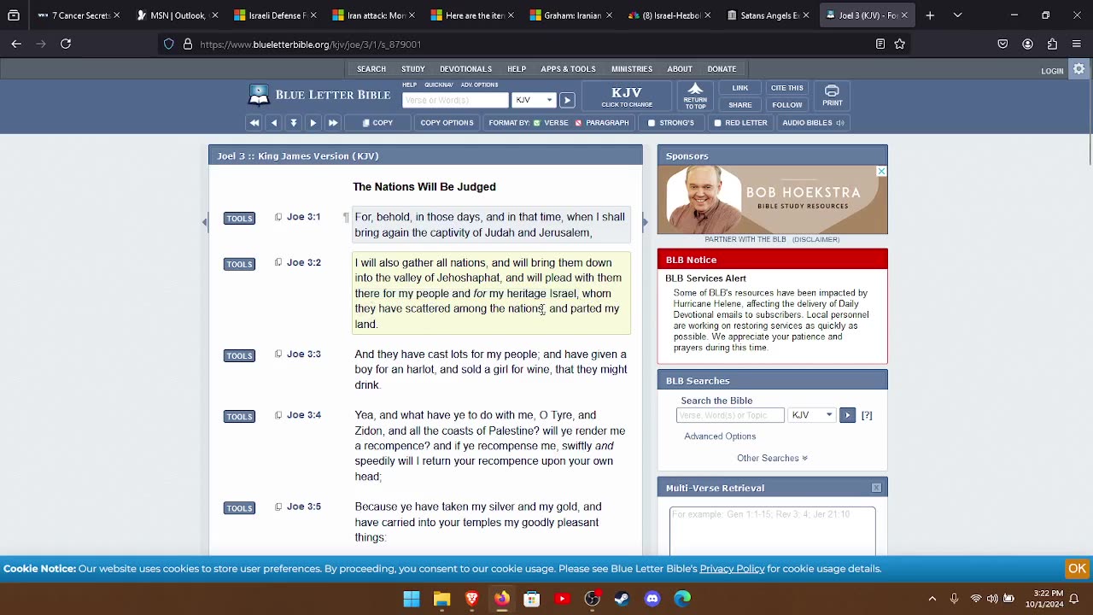
Task: Click the copy icon beside Joe 3:5
Action: tap(278, 507)
